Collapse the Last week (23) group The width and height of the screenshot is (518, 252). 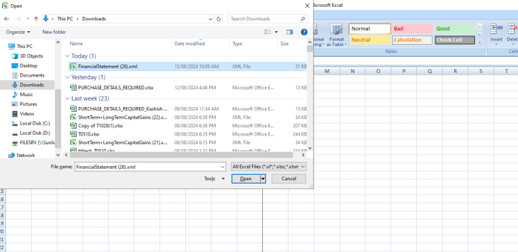[68, 99]
